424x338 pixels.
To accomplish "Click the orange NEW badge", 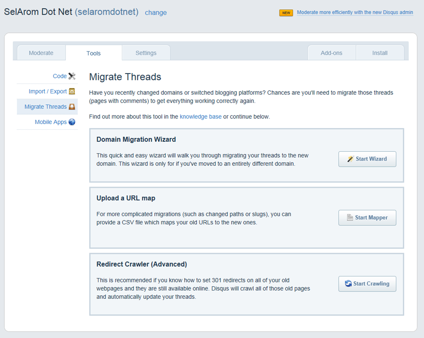I will pos(286,13).
